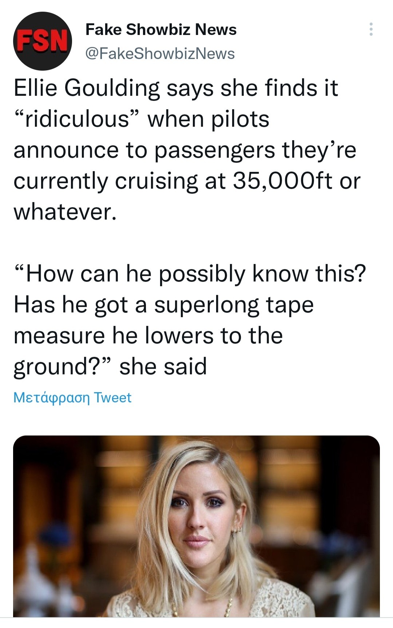Open the Fake Showbiz News display name
393x628 pixels.
pyautogui.click(x=161, y=29)
